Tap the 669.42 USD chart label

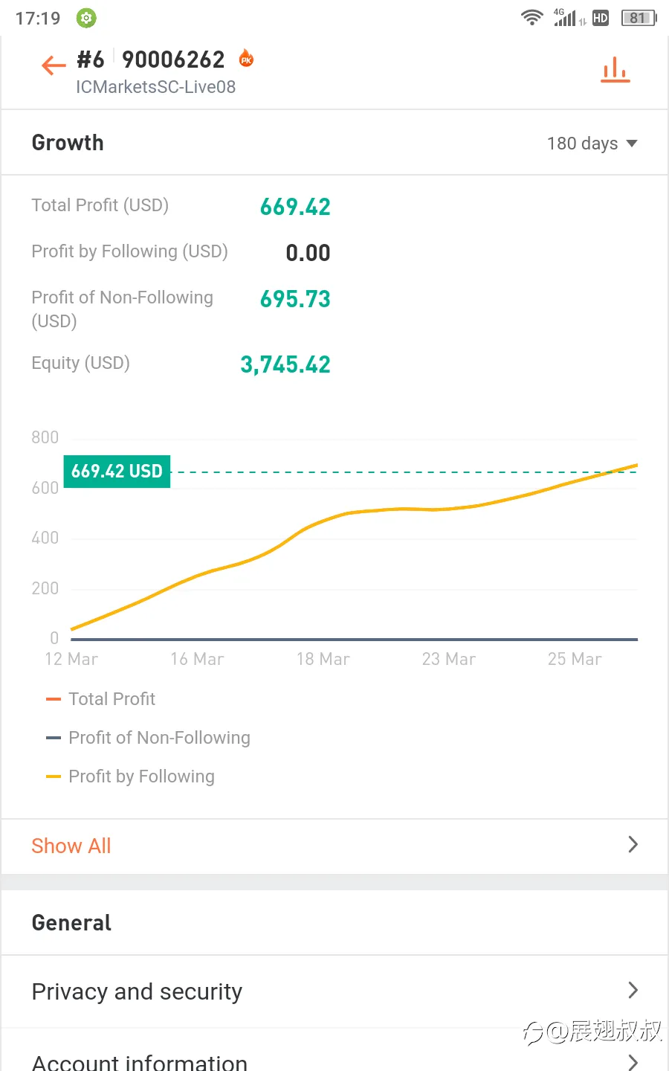coord(117,472)
